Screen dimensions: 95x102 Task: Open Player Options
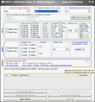coord(25,99)
